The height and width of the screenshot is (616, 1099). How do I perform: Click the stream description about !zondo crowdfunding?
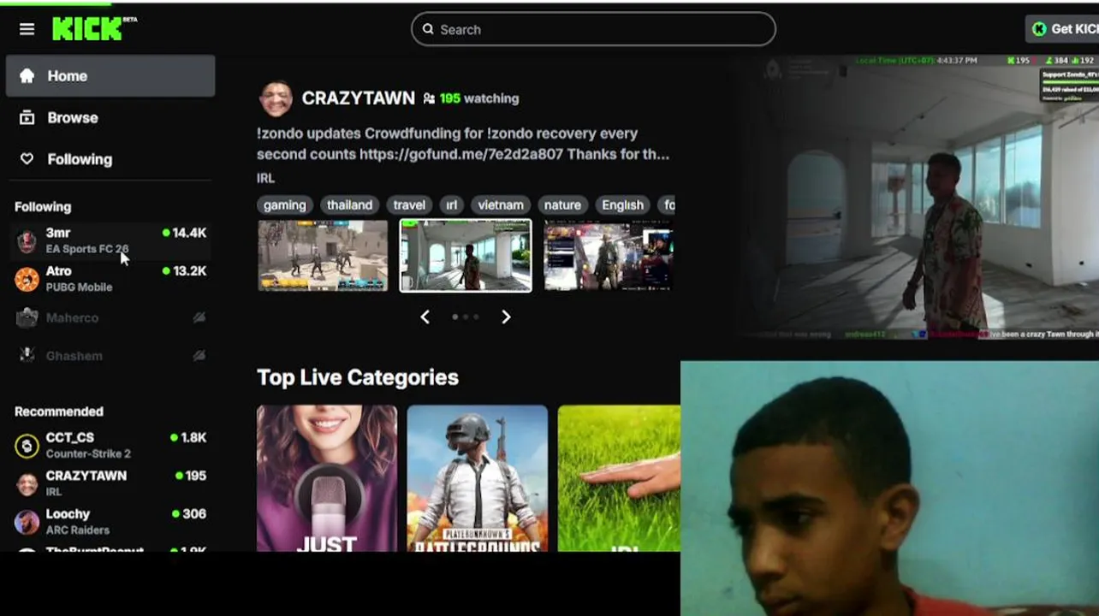[463, 144]
